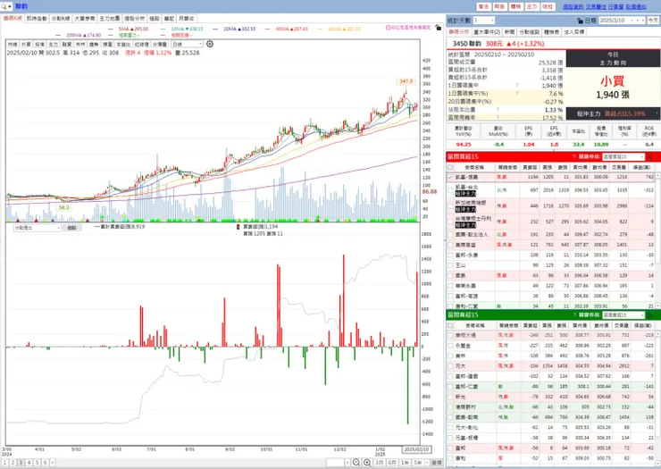Switch to the 分點K線 tab

coord(61,19)
